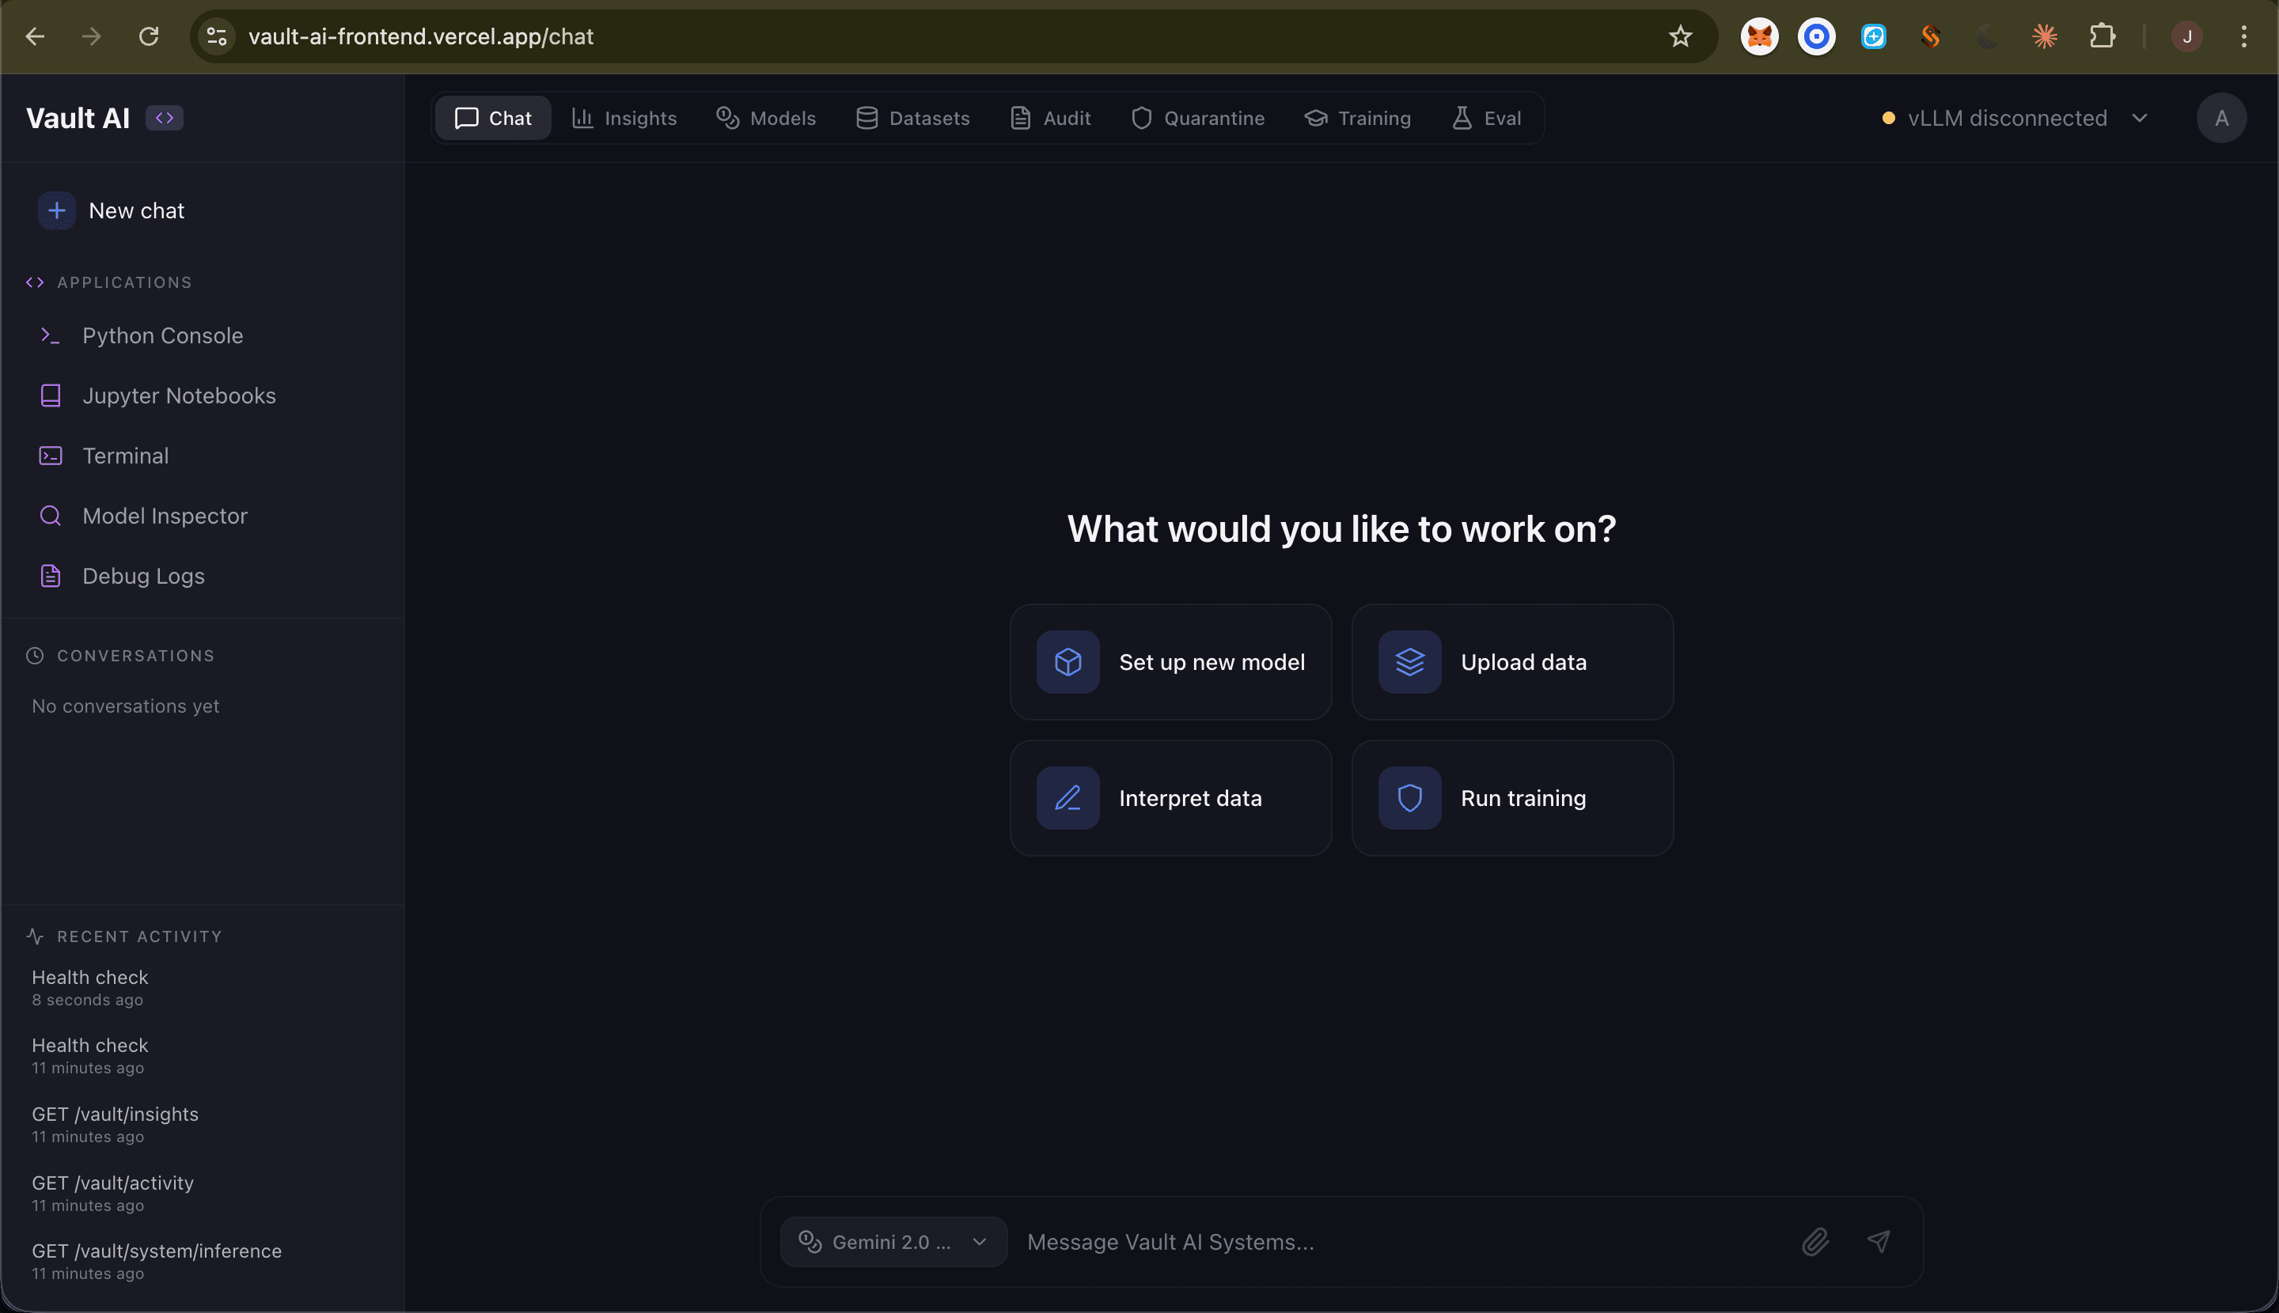Attach a file using the paperclip icon

pos(1814,1242)
